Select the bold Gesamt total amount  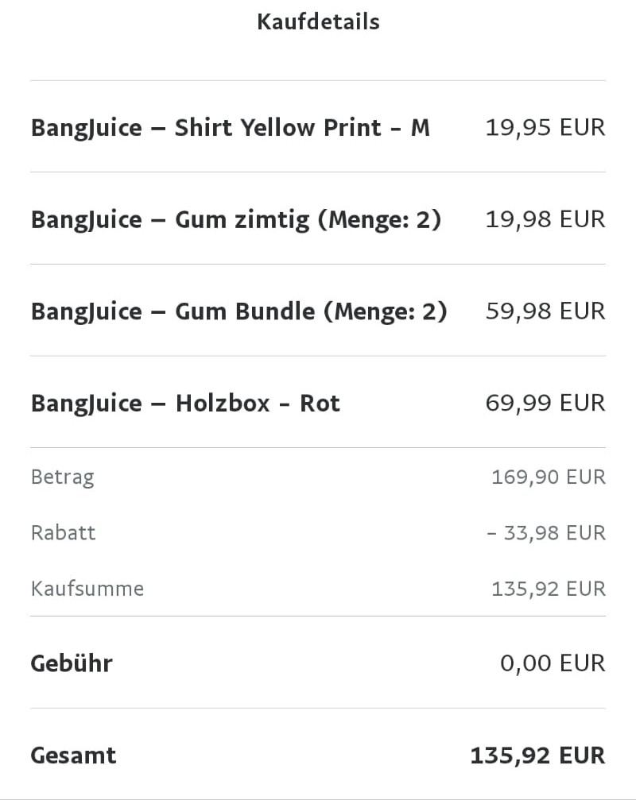(537, 756)
